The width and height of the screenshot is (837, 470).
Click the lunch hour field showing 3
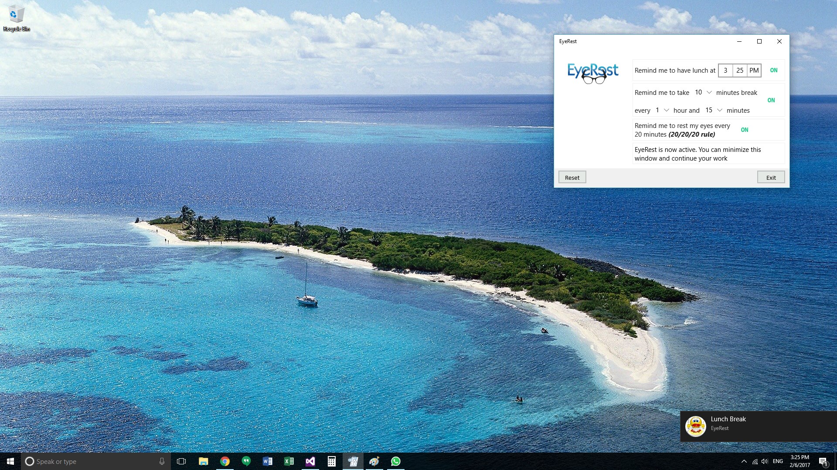pyautogui.click(x=725, y=70)
